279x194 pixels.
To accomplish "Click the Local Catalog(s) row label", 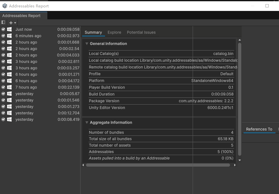I will coord(104,54).
